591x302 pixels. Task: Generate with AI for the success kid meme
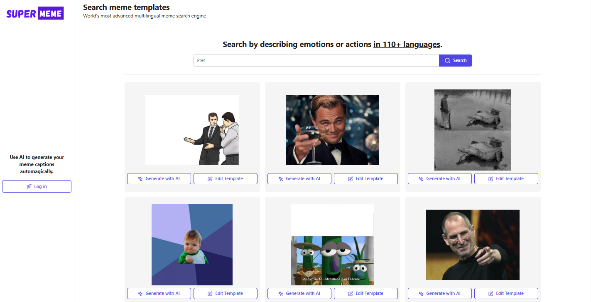pyautogui.click(x=159, y=294)
